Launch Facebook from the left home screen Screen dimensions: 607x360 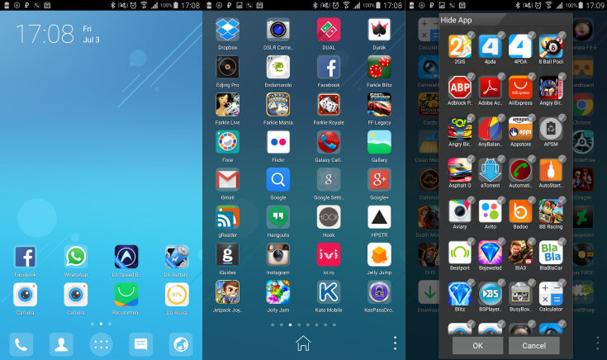click(25, 257)
